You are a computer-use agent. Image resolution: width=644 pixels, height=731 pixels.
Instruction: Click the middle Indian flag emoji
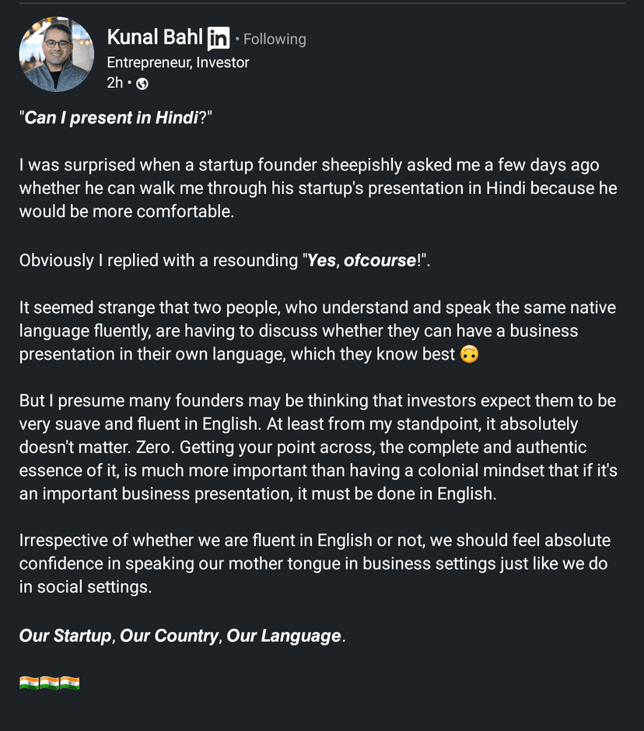point(49,684)
